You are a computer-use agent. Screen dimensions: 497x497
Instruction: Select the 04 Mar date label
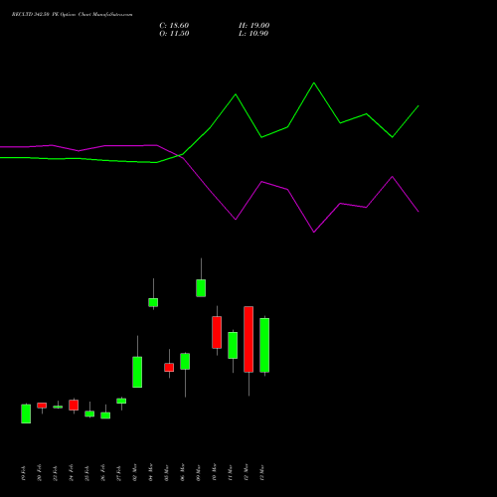pyautogui.click(x=150, y=473)
